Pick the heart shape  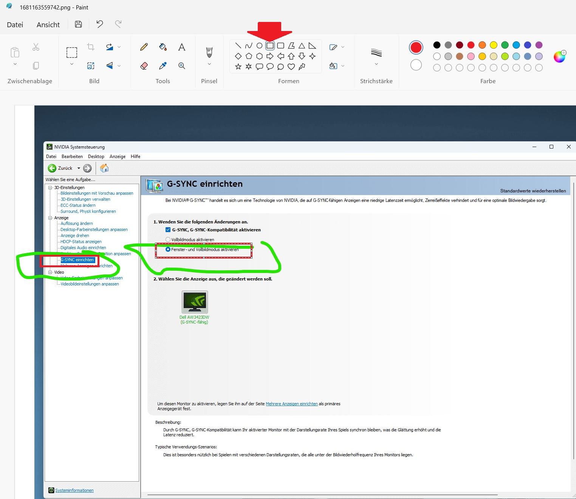(291, 67)
